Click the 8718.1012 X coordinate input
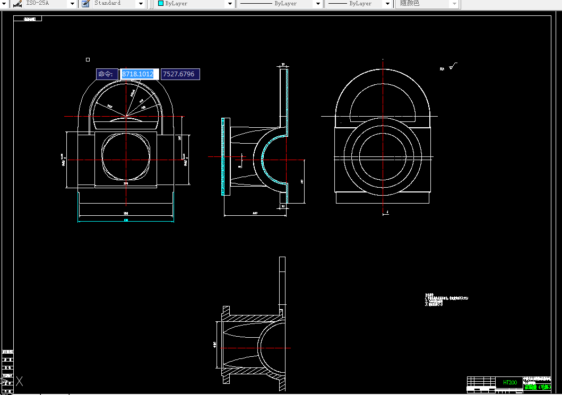The image size is (562, 395). 140,74
